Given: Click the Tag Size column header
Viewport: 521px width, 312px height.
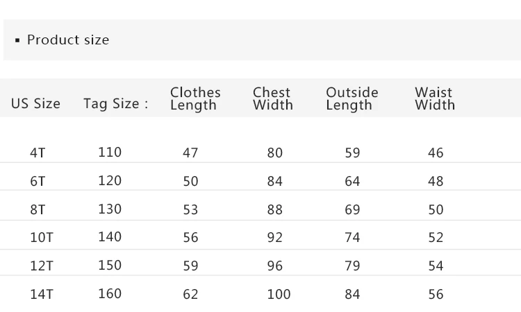Looking at the screenshot, I should 115,104.
